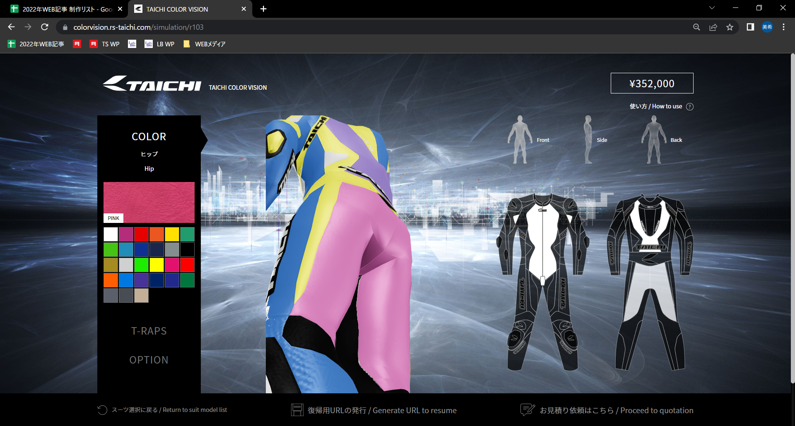The width and height of the screenshot is (795, 426).
Task: Click the large PINK color preview
Action: [x=149, y=202]
